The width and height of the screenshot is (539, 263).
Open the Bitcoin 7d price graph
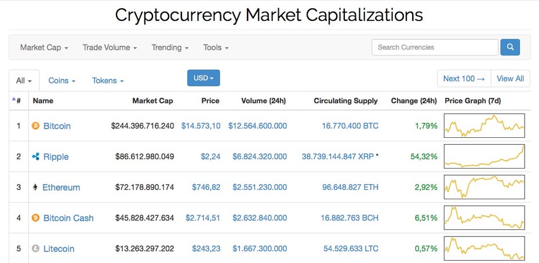point(485,126)
